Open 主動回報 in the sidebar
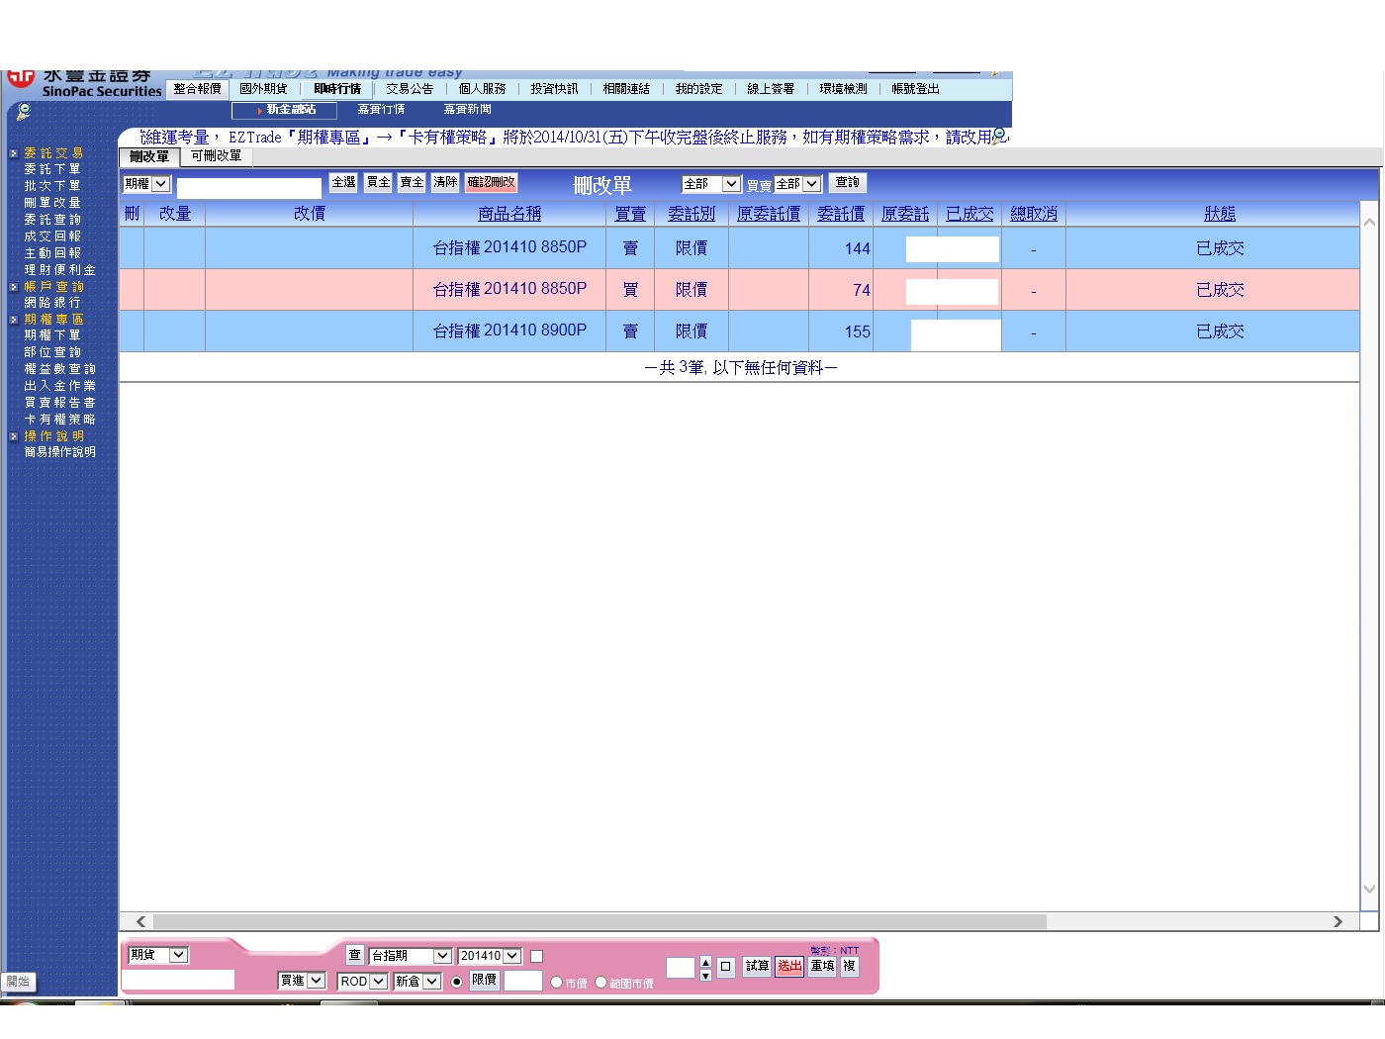This screenshot has height=1039, width=1385. click(x=52, y=253)
